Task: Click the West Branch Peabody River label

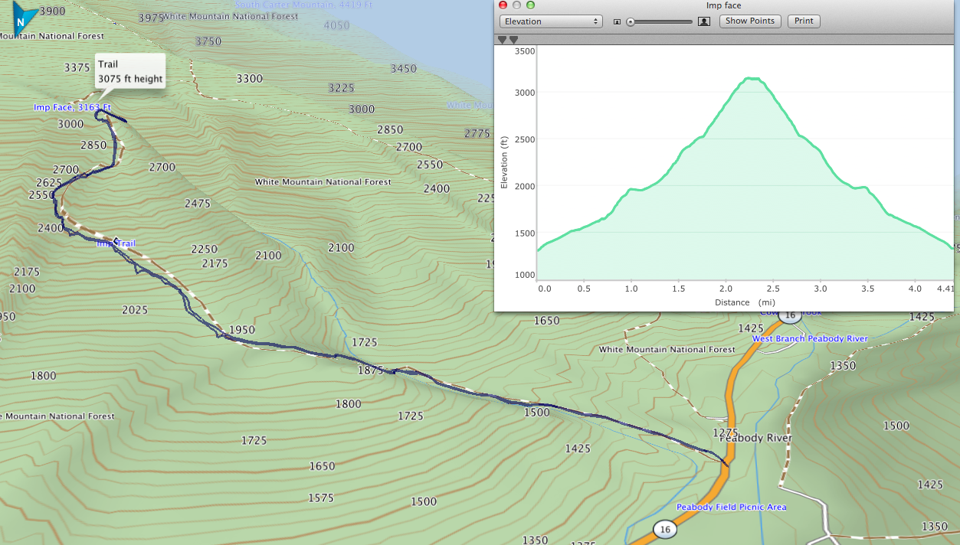Action: click(809, 338)
